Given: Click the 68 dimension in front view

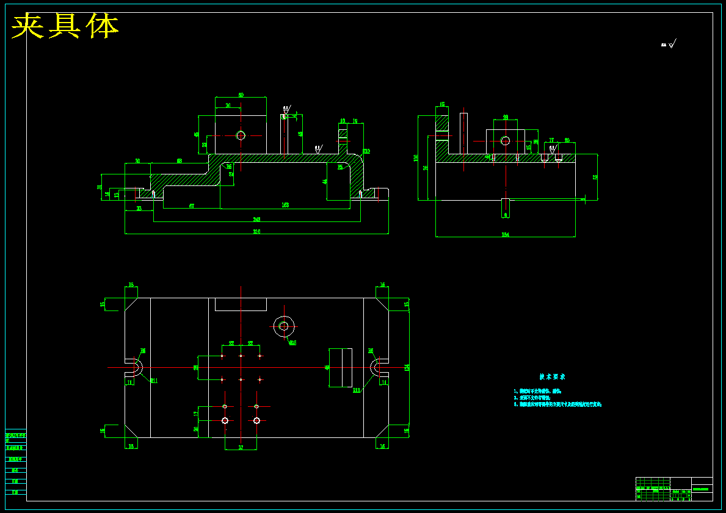Looking at the screenshot, I should pyautogui.click(x=180, y=161).
